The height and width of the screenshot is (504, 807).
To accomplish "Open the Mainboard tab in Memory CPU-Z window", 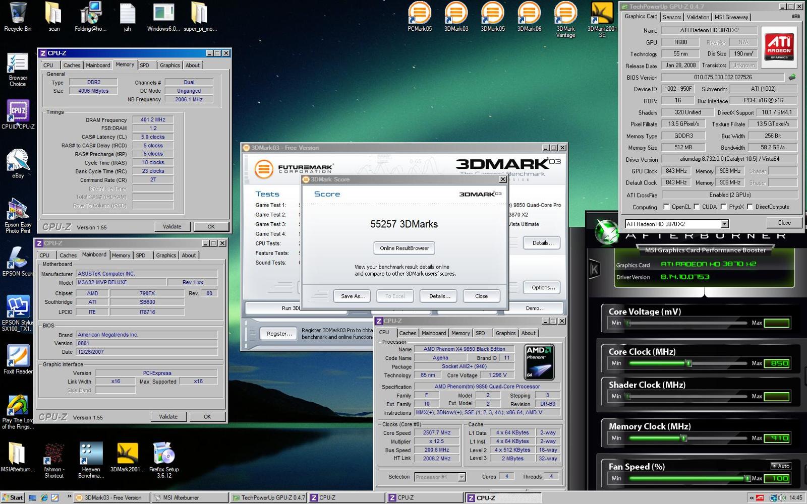I will tap(98, 65).
